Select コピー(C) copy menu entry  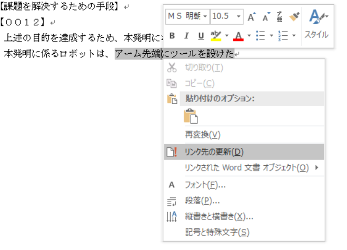(x=244, y=83)
